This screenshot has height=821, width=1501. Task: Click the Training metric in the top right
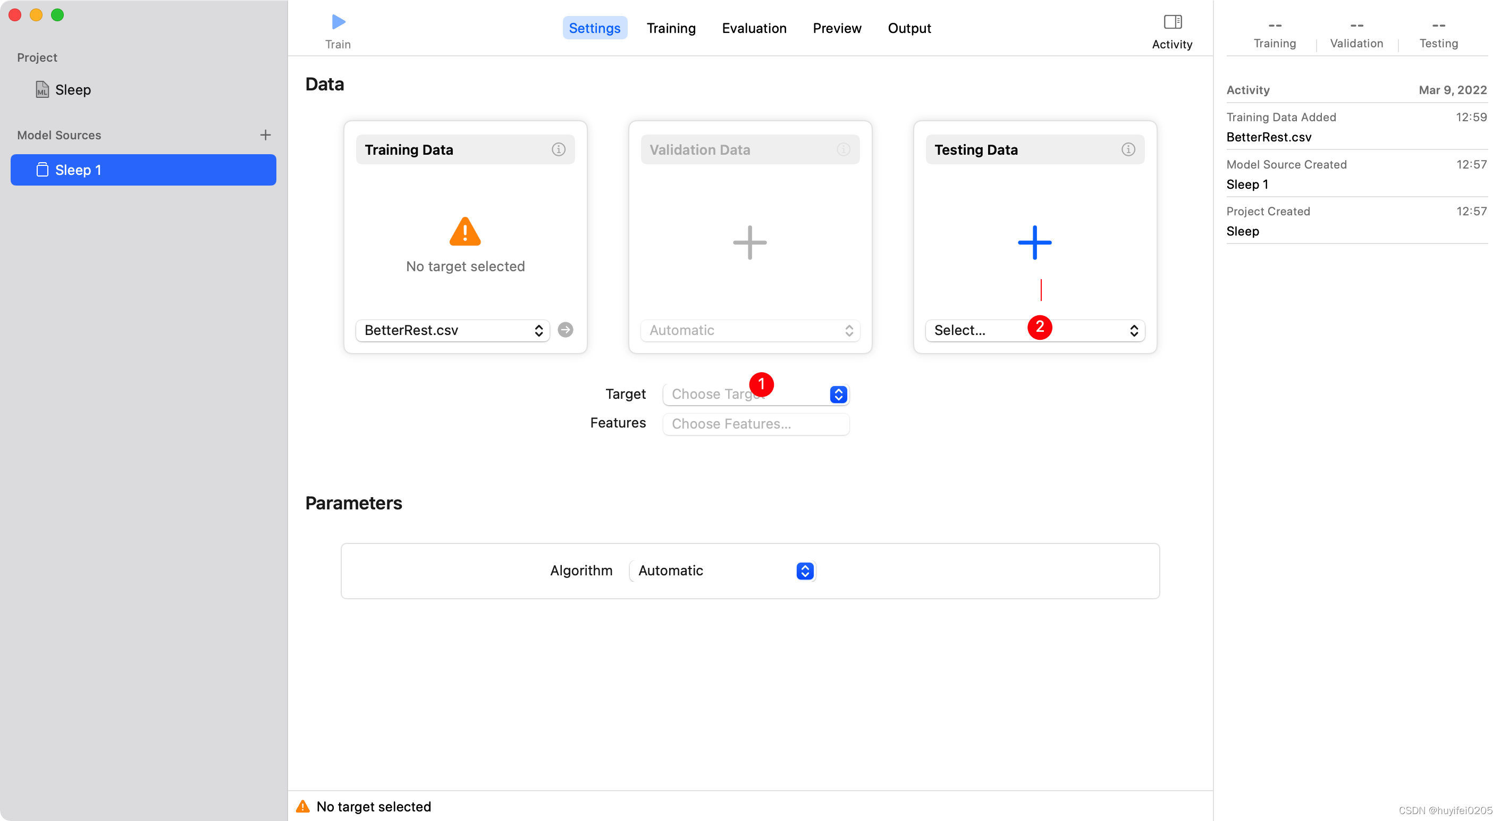click(1275, 35)
